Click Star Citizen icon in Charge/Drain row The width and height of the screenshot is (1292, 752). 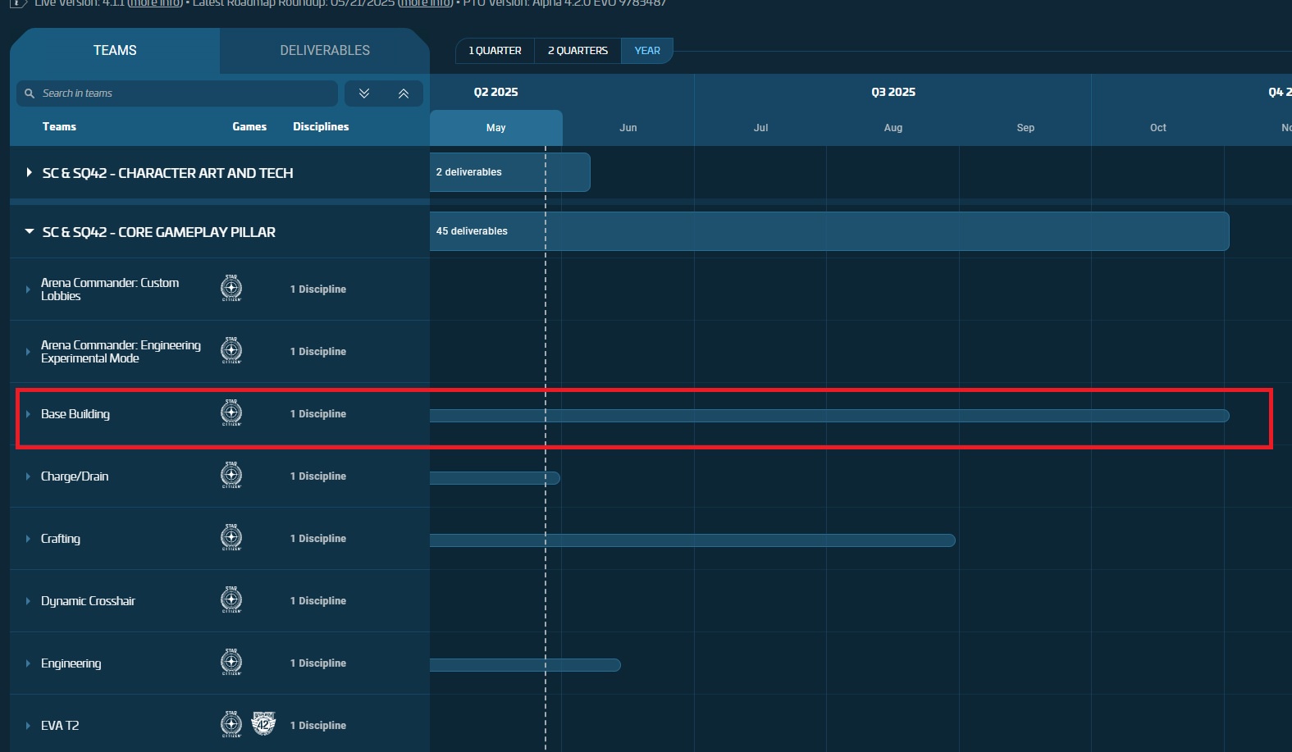231,475
